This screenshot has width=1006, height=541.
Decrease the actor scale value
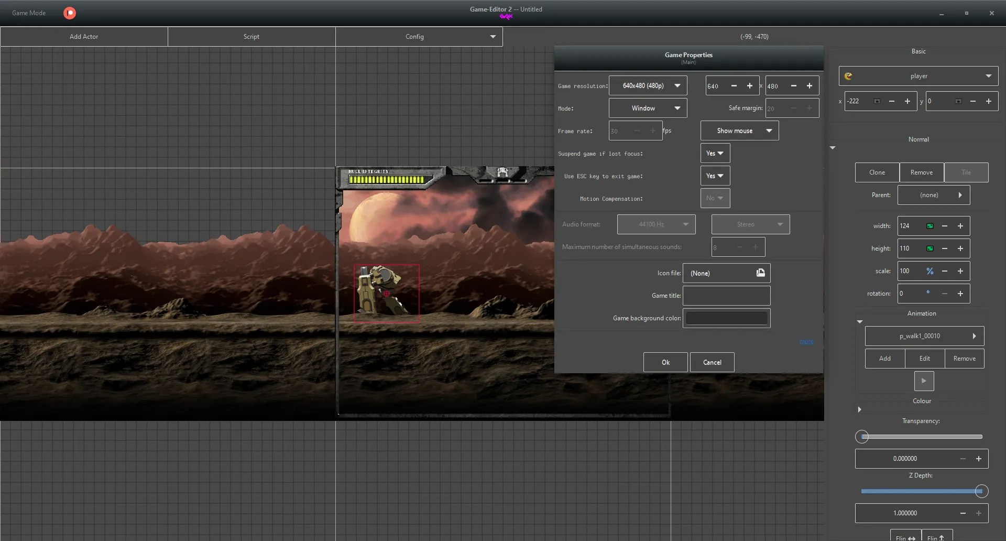[945, 271]
